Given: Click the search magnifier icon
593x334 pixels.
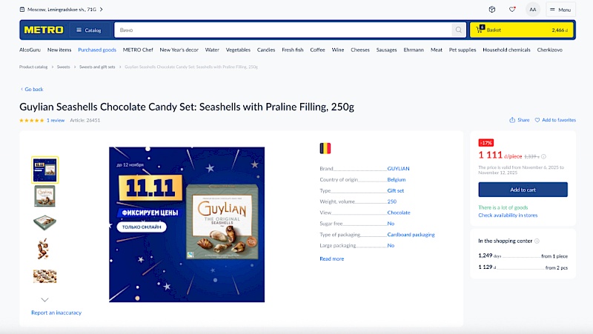Looking at the screenshot, I should coord(459,30).
